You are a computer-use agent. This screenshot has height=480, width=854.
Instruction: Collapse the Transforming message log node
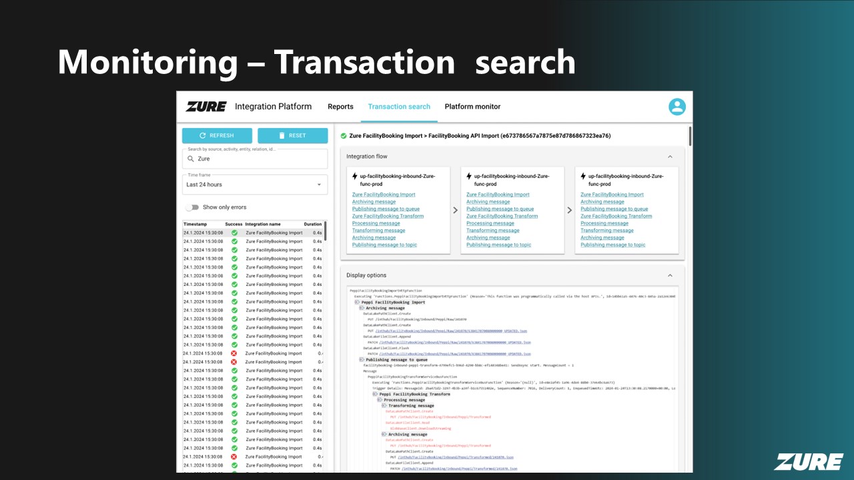pos(384,405)
